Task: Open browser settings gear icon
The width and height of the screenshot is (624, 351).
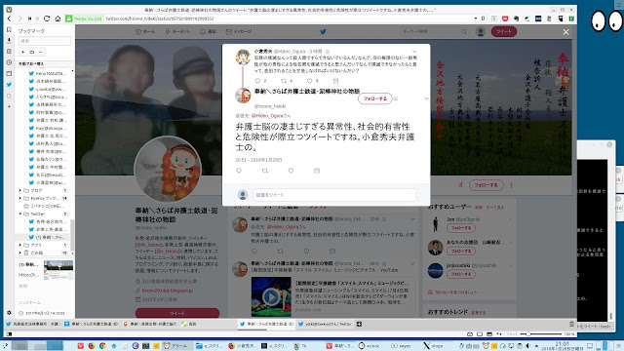Action: [9, 313]
